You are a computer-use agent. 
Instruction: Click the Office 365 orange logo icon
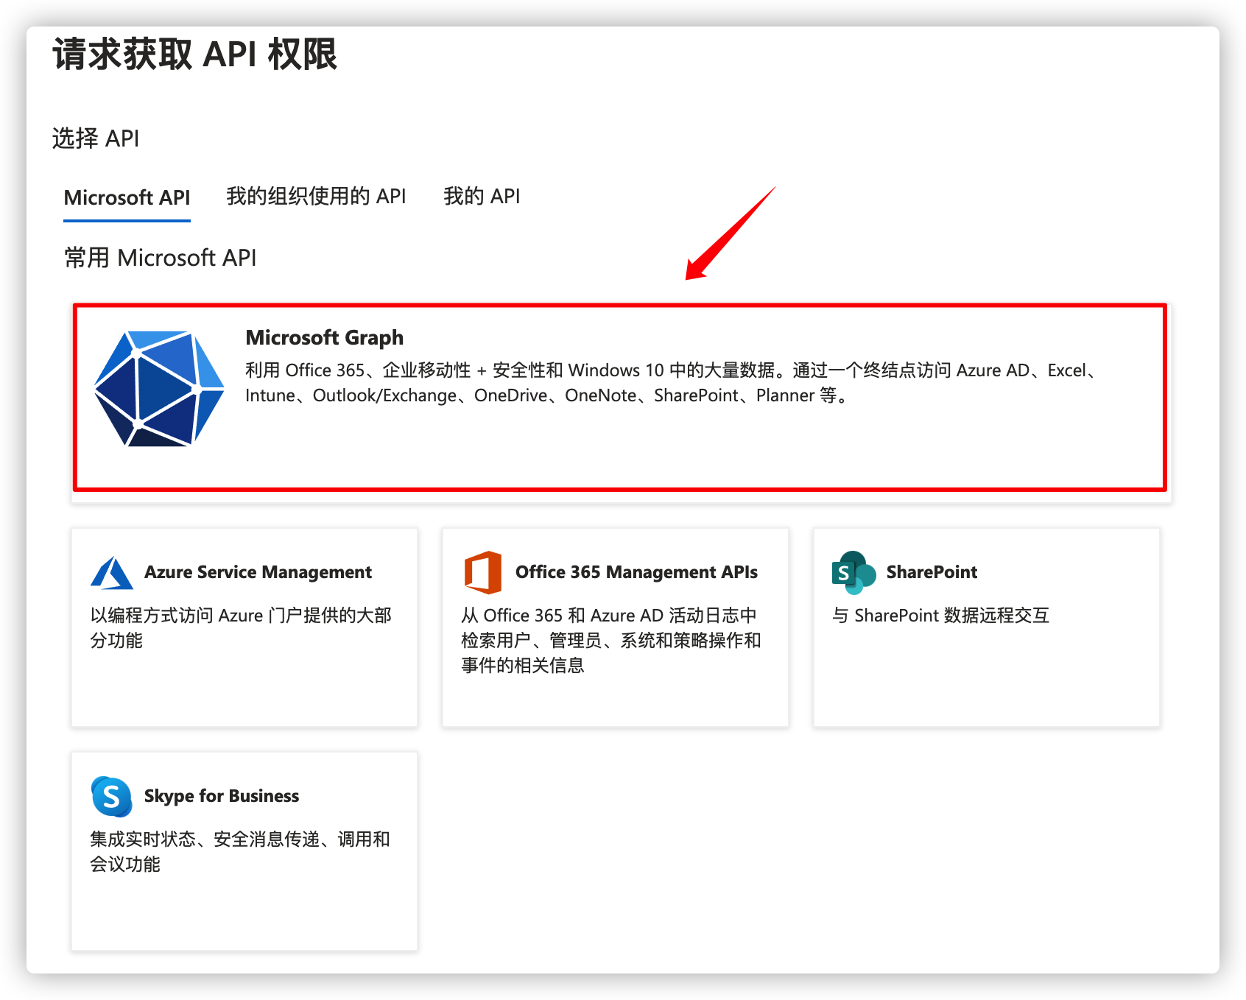483,572
